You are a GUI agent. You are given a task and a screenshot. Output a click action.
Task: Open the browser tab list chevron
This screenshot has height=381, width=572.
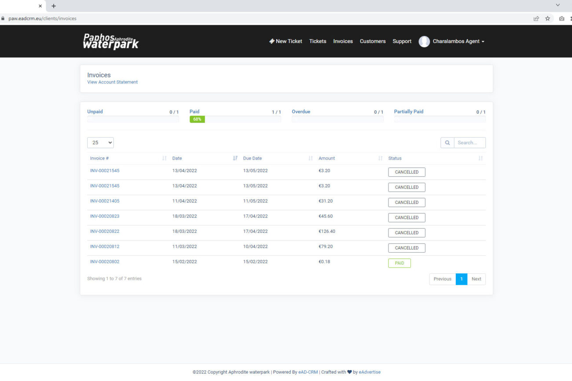coord(557,5)
